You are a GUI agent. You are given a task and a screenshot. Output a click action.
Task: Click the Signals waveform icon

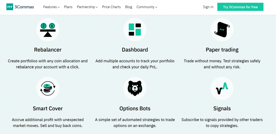tap(222, 88)
